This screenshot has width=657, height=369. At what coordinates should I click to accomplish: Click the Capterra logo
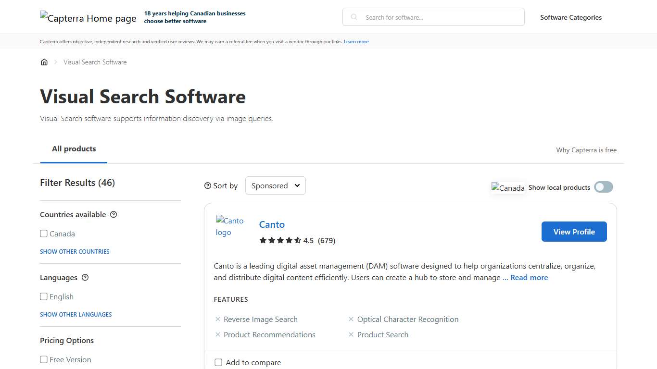point(88,18)
